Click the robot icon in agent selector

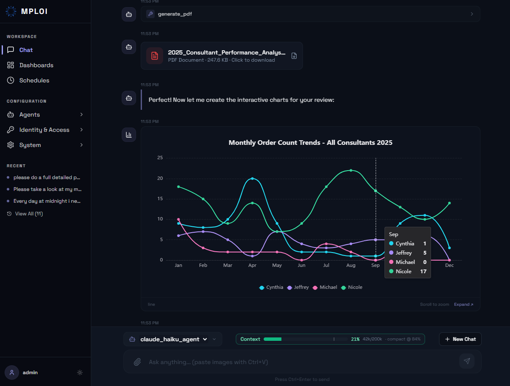132,339
